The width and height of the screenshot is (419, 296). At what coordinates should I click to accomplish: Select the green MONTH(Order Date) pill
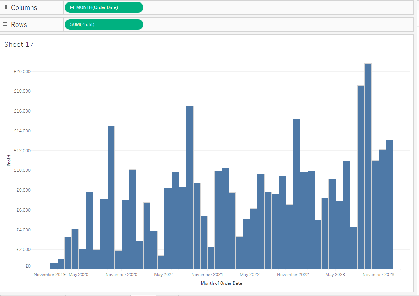click(x=104, y=7)
